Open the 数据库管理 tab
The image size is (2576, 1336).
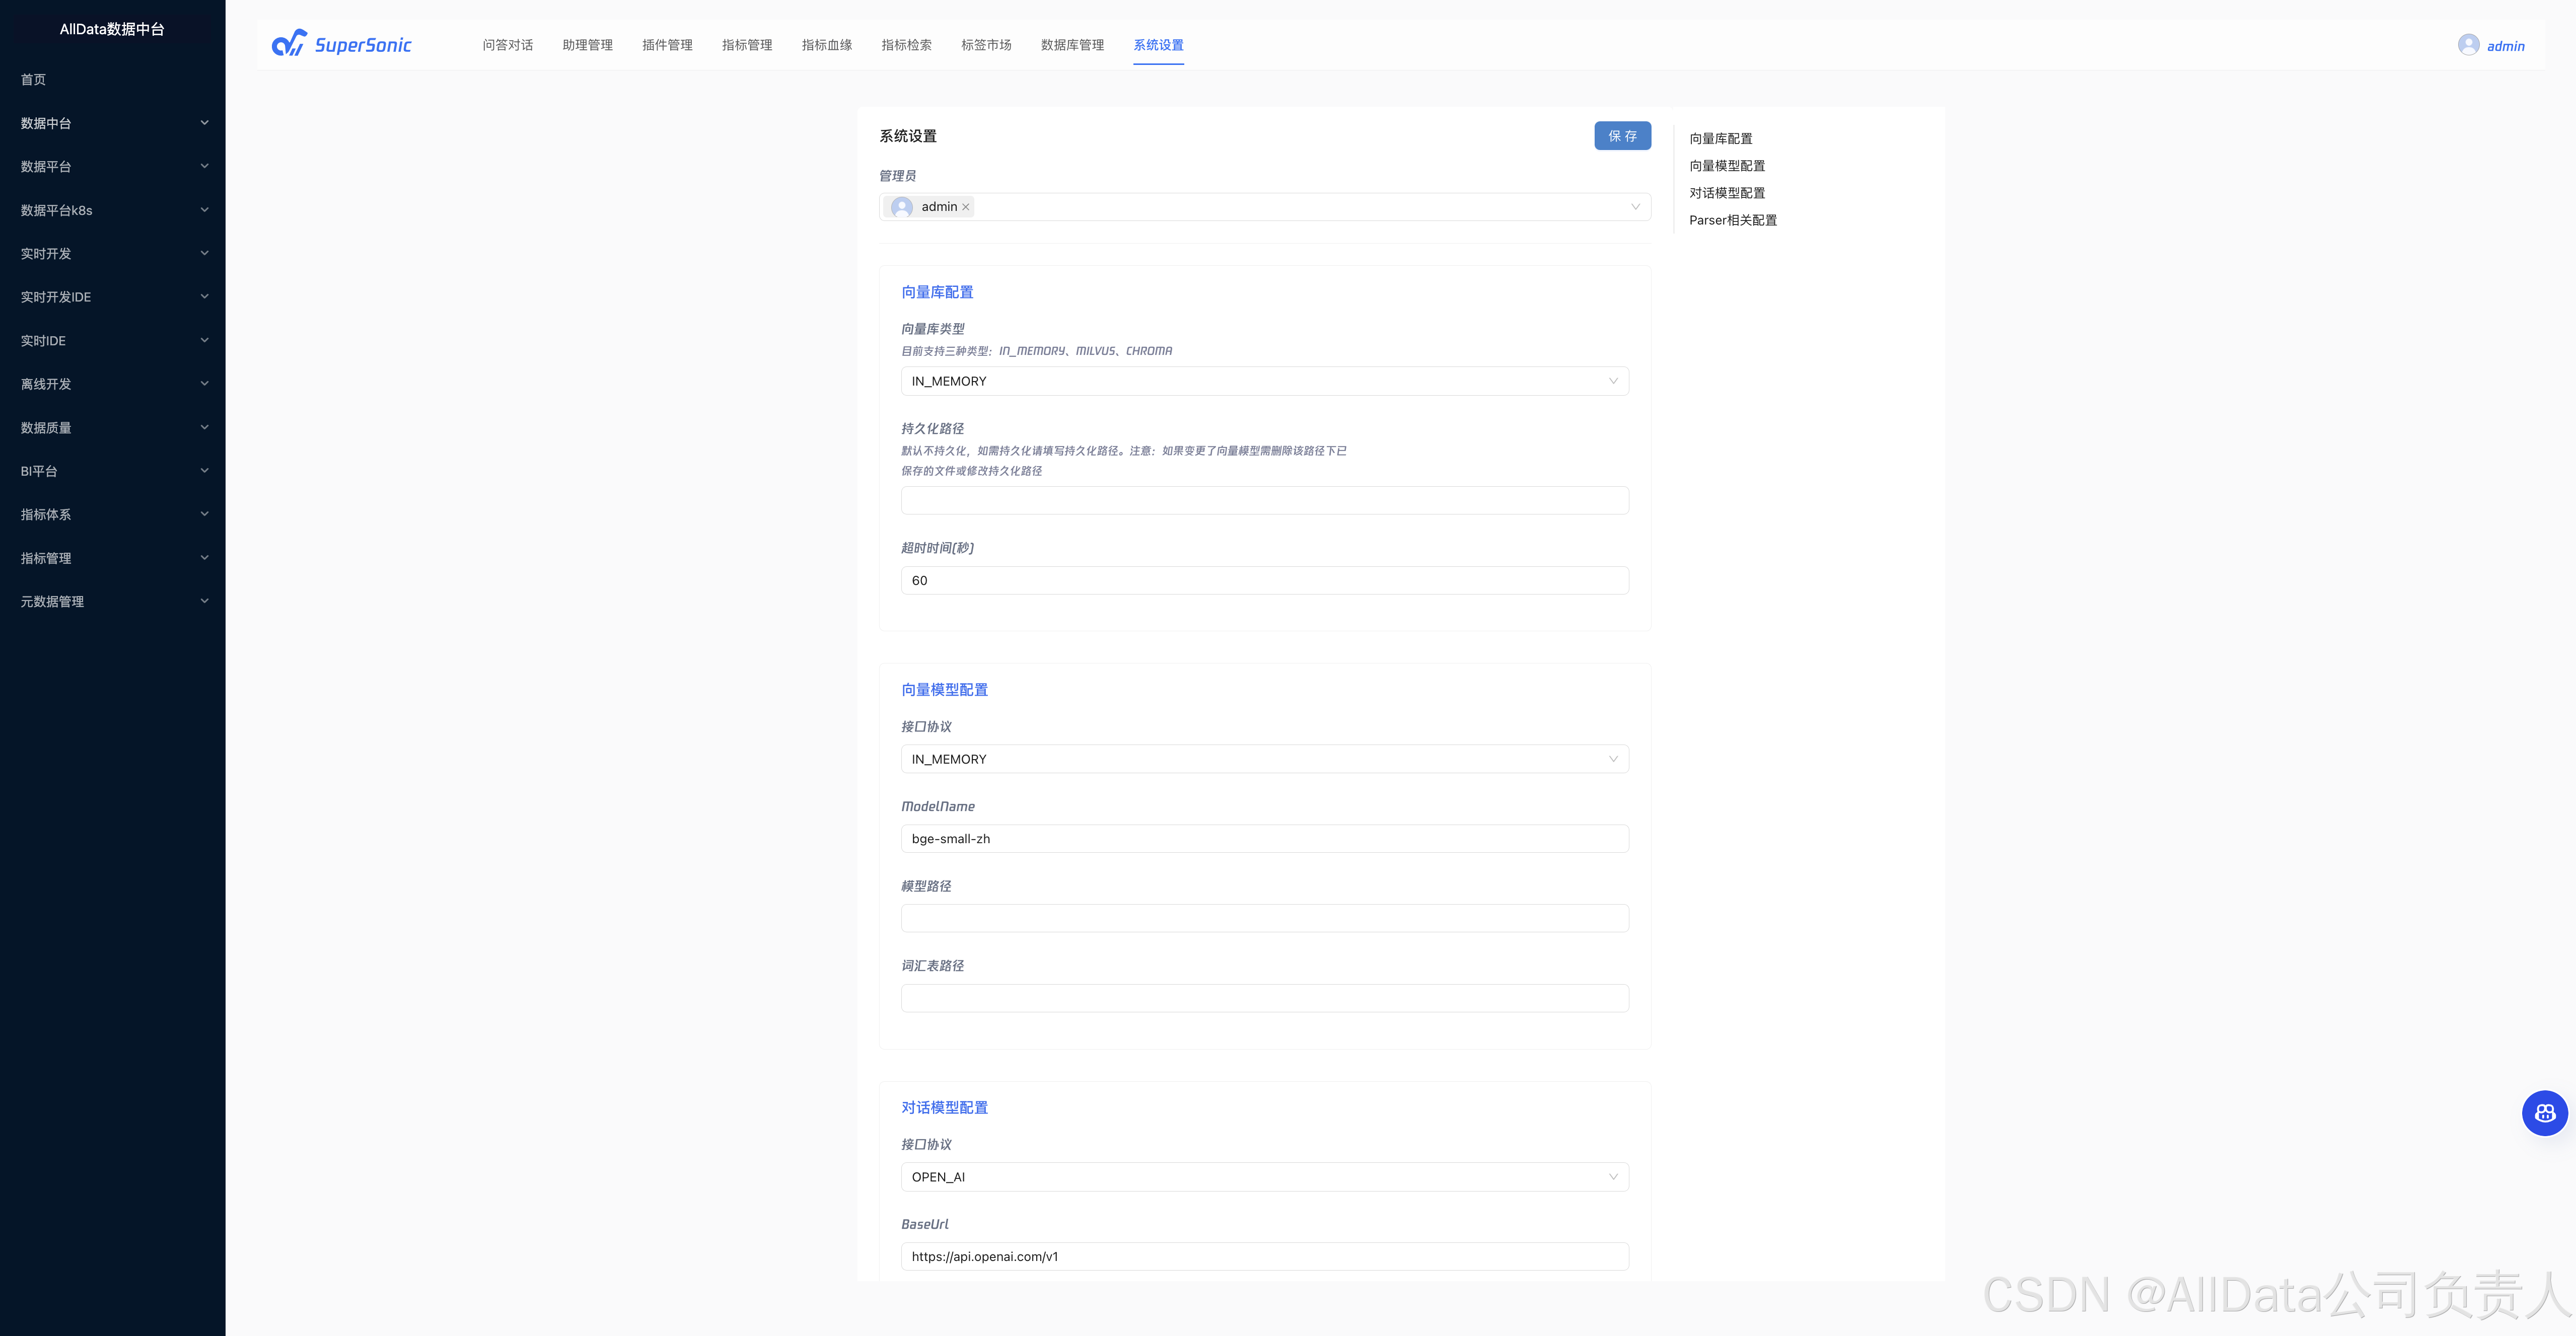(1072, 45)
